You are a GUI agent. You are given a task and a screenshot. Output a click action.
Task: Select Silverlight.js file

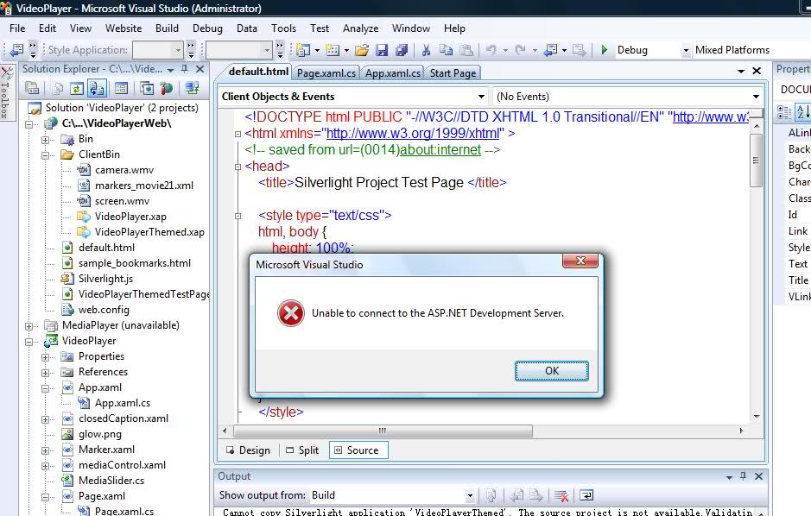tap(105, 279)
